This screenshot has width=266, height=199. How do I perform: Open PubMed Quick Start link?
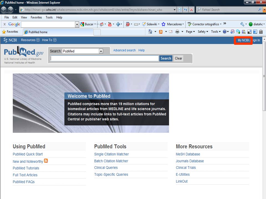(28, 154)
